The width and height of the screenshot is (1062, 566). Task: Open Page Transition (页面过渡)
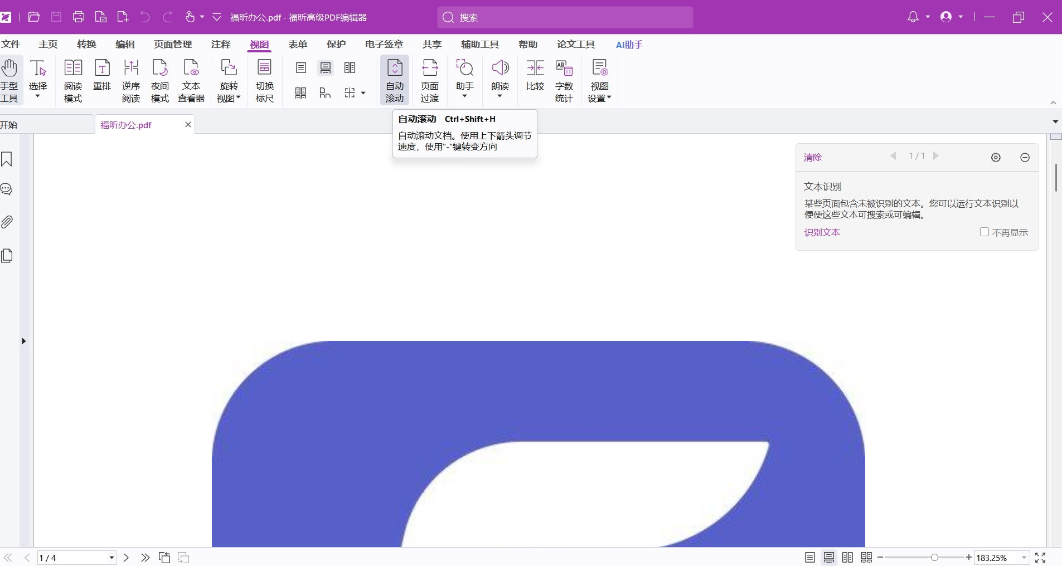(430, 81)
